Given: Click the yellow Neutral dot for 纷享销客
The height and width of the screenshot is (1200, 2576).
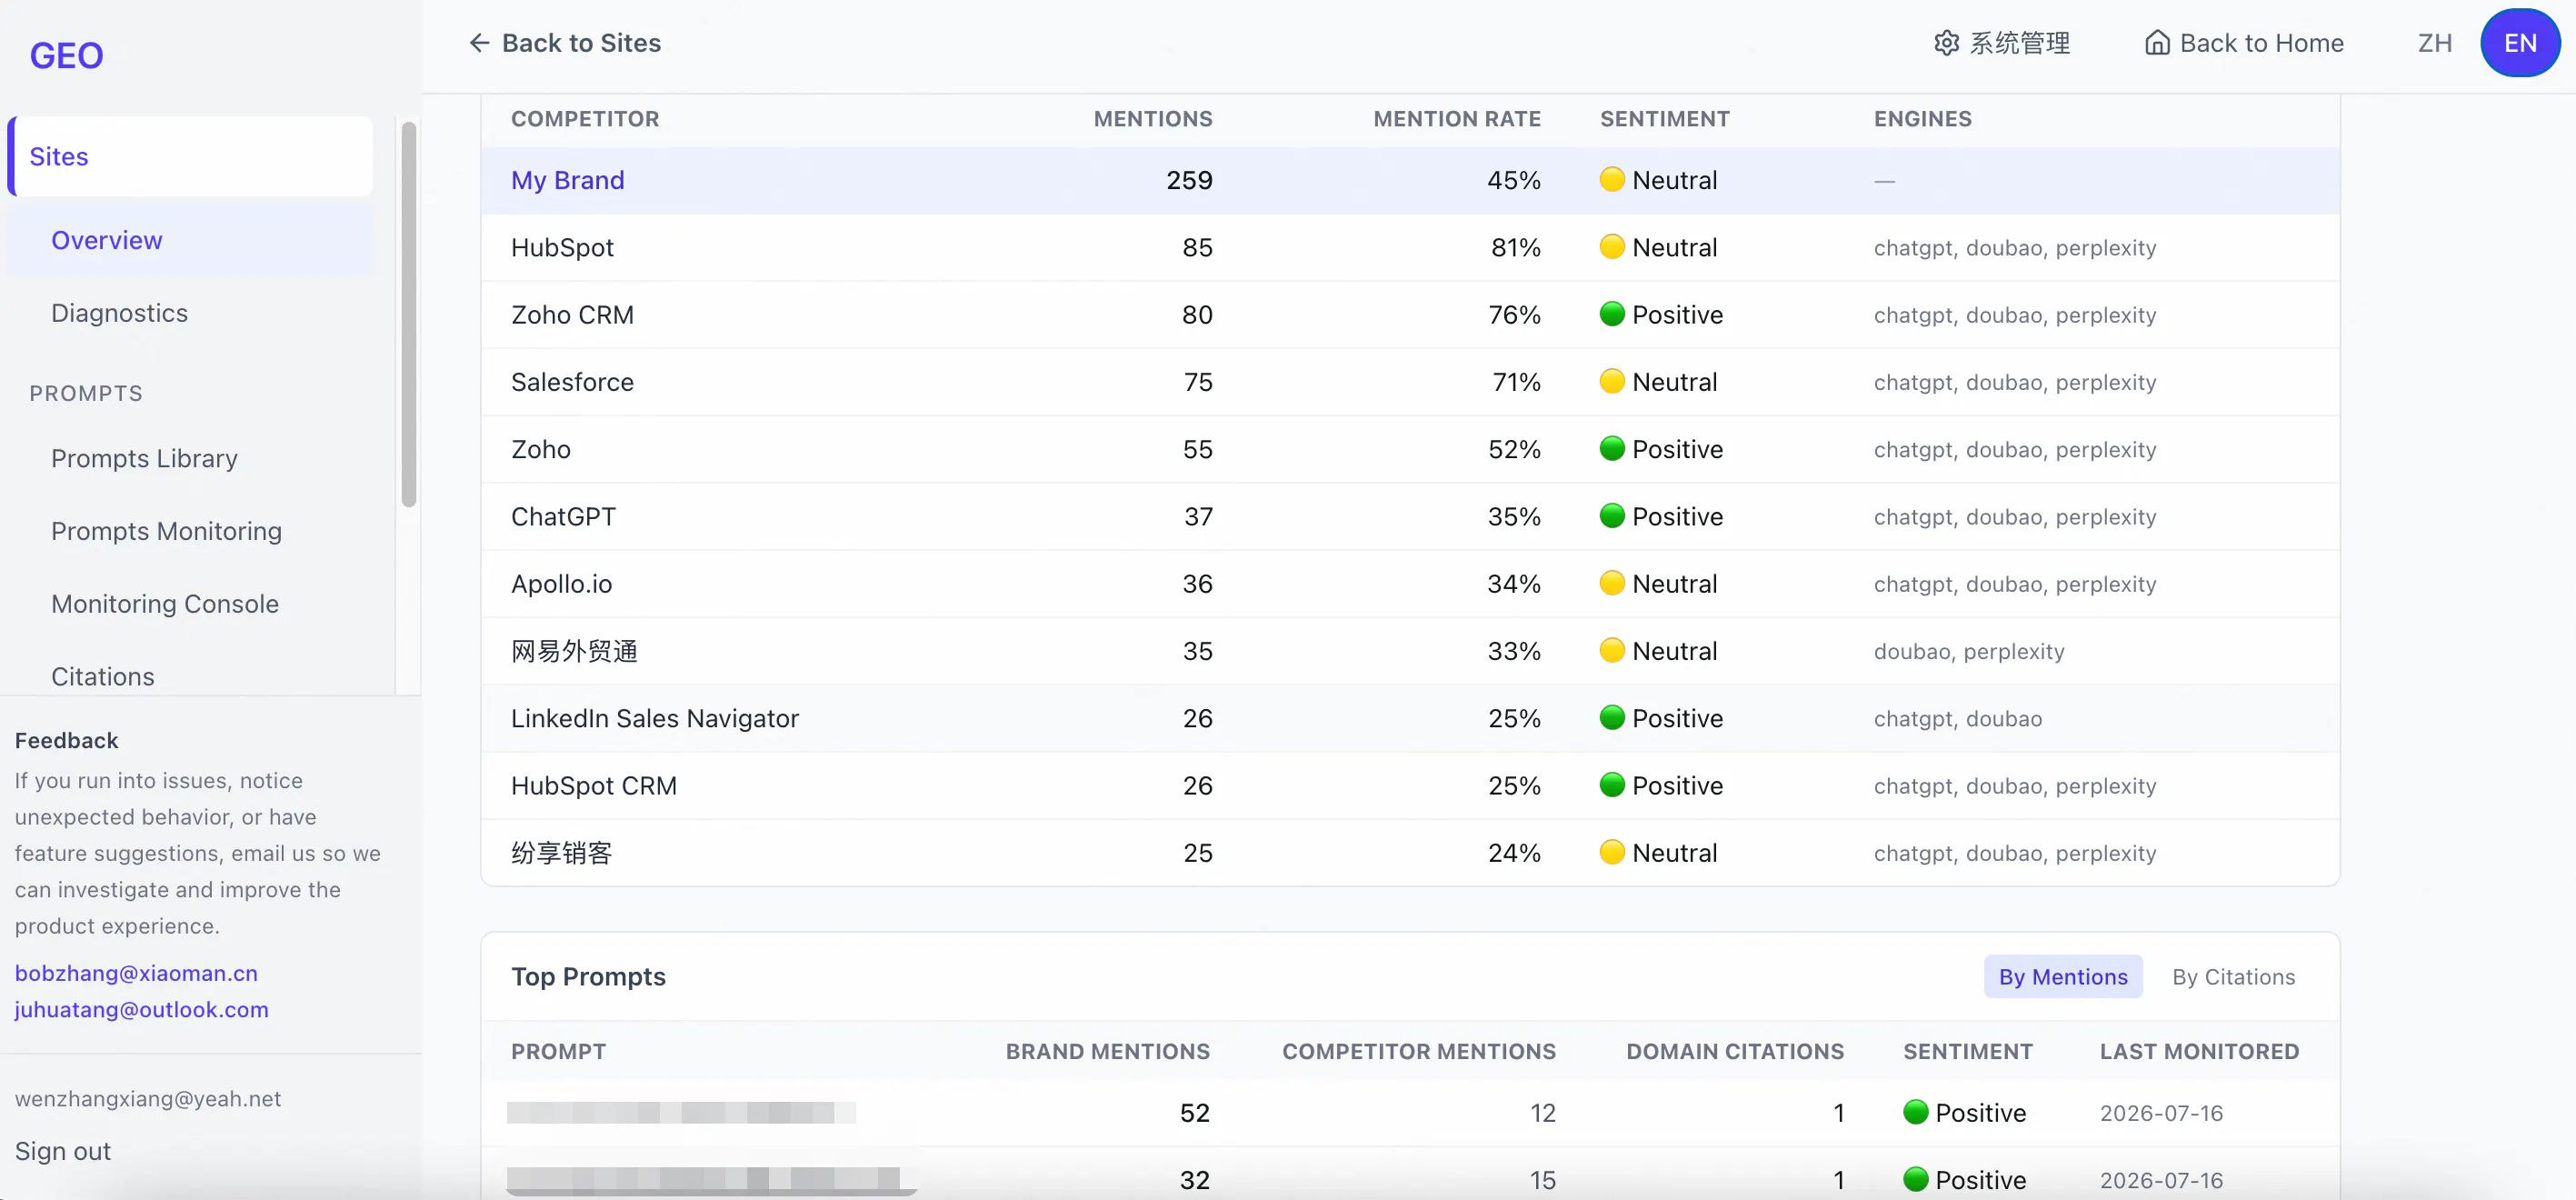Looking at the screenshot, I should click(1612, 851).
